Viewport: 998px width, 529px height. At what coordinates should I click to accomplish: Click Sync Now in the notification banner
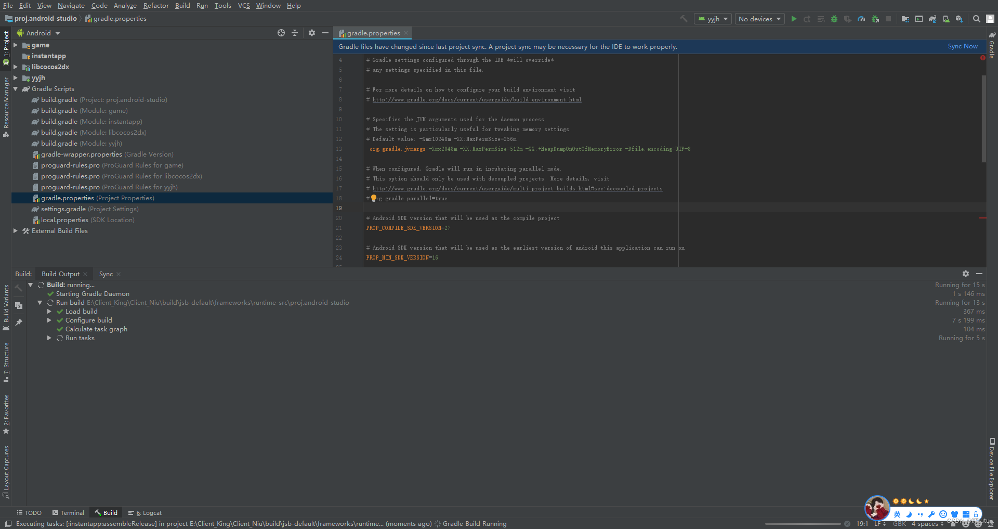click(x=962, y=46)
